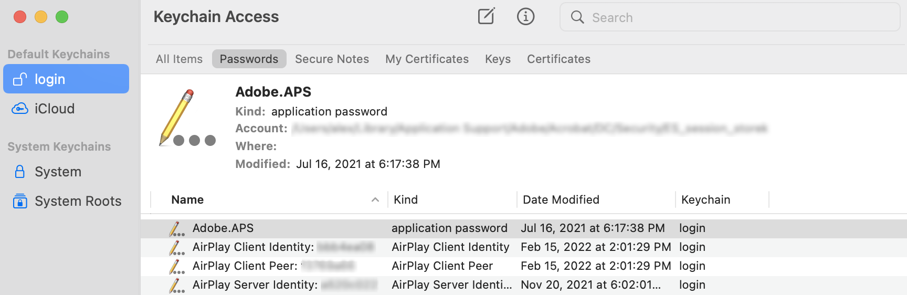Select the AirPlay Client Peer entry
907x295 pixels.
pyautogui.click(x=523, y=266)
